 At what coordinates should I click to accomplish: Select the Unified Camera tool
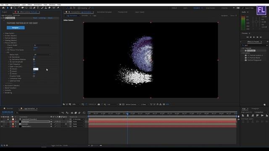[23, 8]
